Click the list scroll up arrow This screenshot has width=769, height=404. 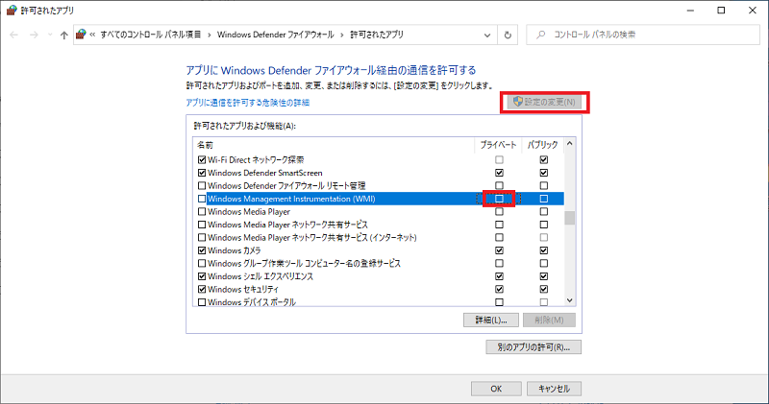(569, 144)
